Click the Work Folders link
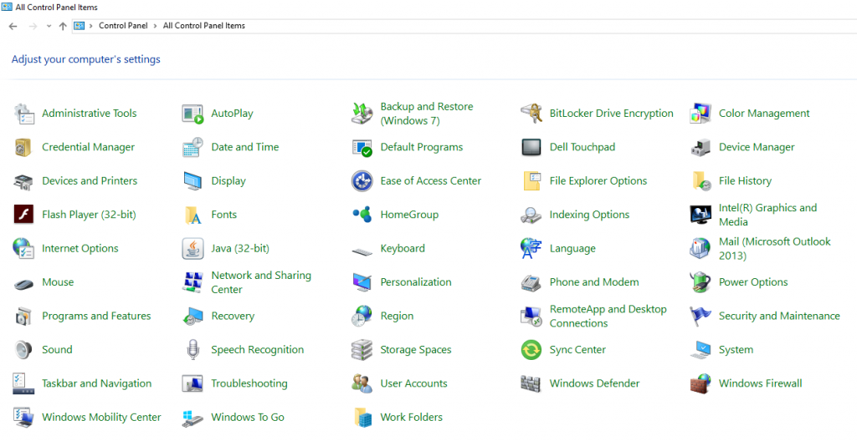The image size is (857, 441). [412, 418]
